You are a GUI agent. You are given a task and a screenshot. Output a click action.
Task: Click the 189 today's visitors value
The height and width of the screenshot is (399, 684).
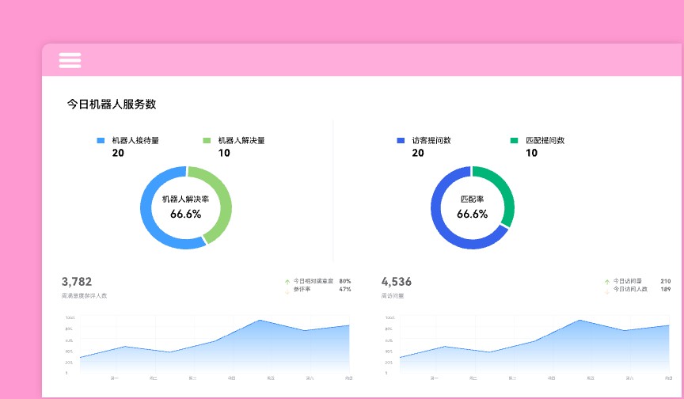tap(665, 289)
